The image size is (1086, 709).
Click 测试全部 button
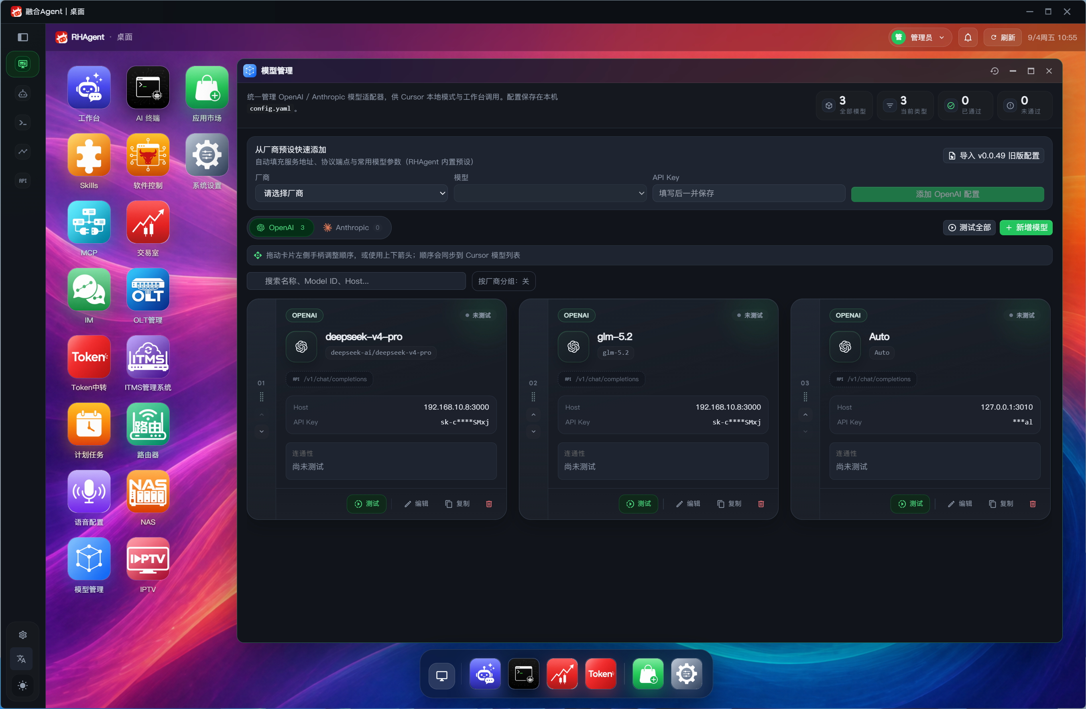969,227
